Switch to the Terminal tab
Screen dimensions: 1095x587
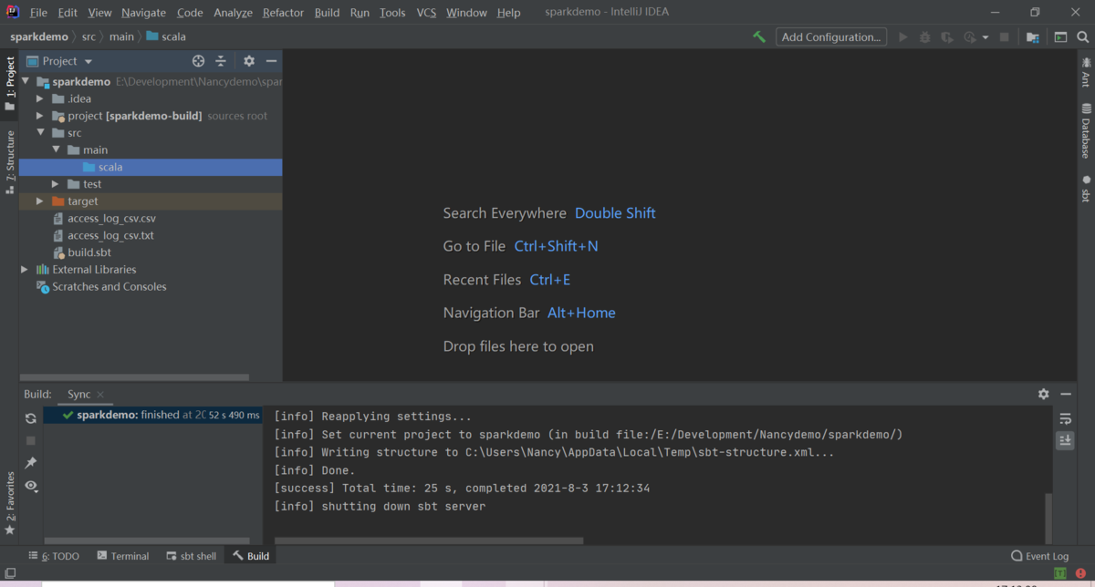coord(122,556)
